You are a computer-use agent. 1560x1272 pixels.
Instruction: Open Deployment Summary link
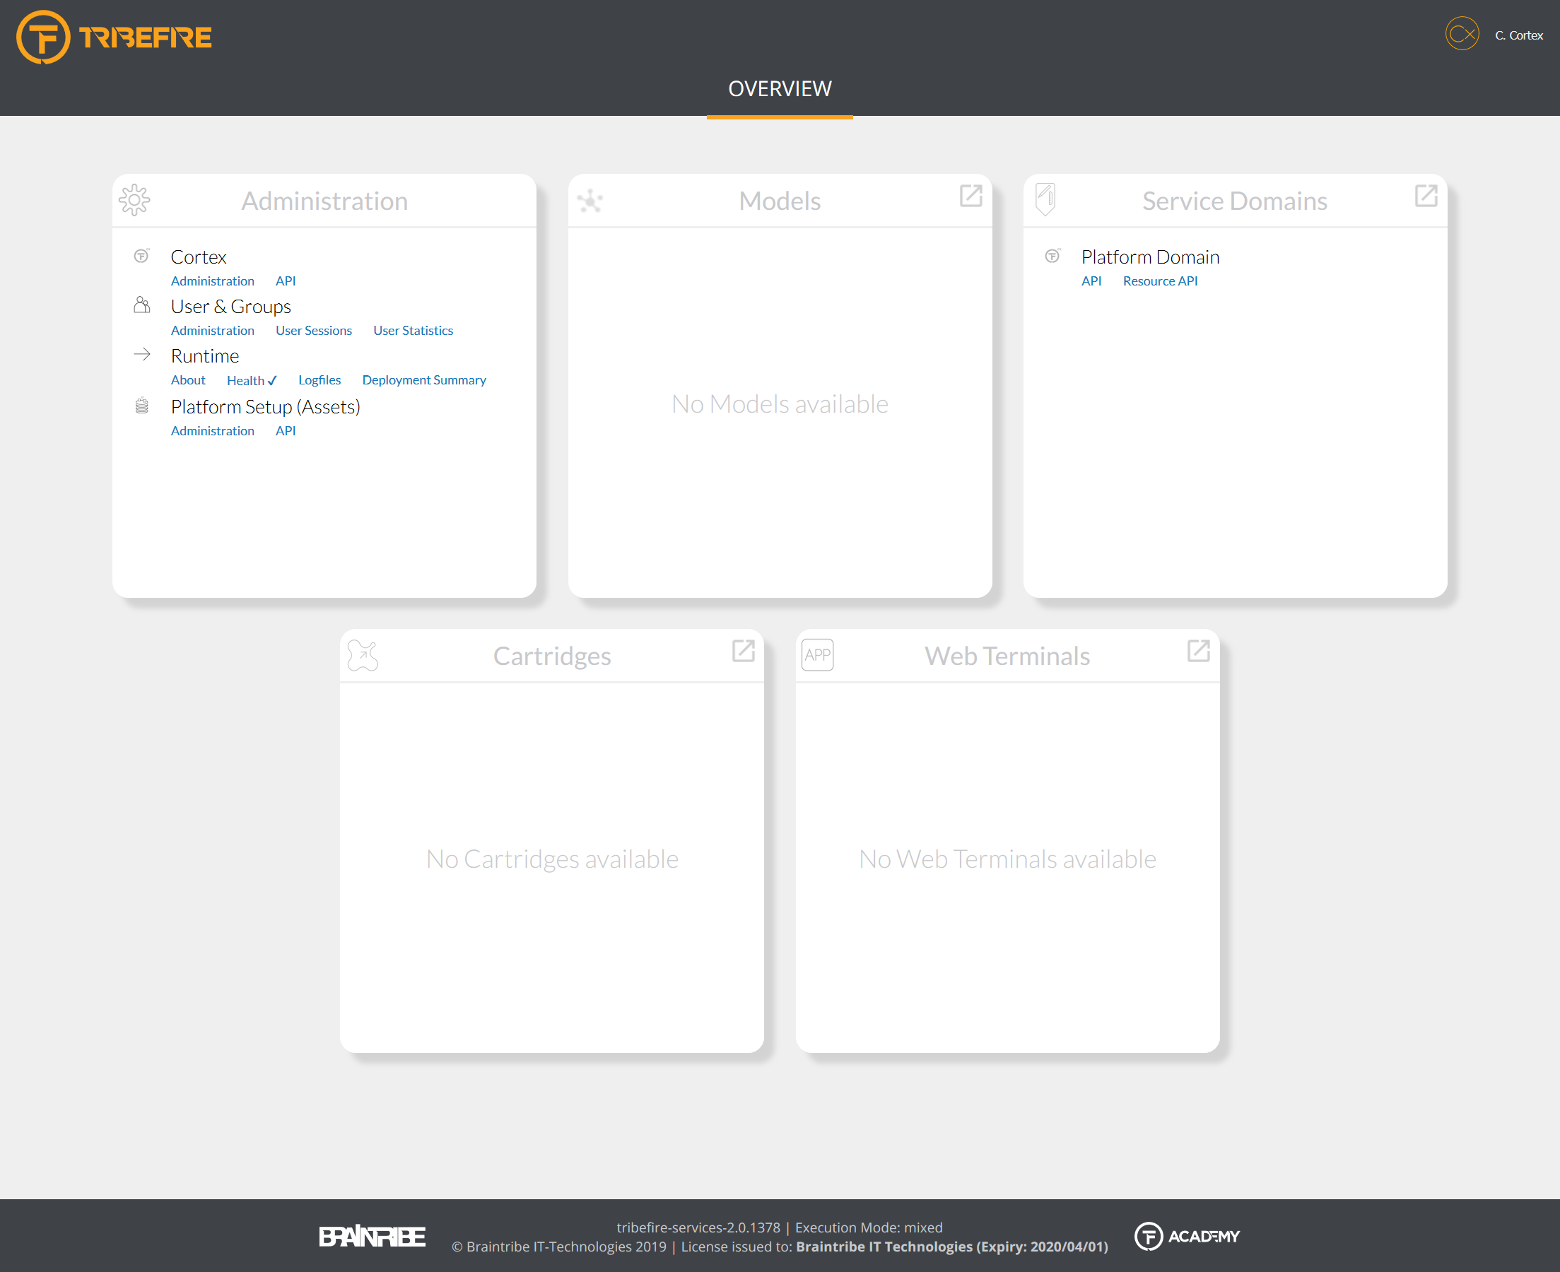pyautogui.click(x=423, y=380)
